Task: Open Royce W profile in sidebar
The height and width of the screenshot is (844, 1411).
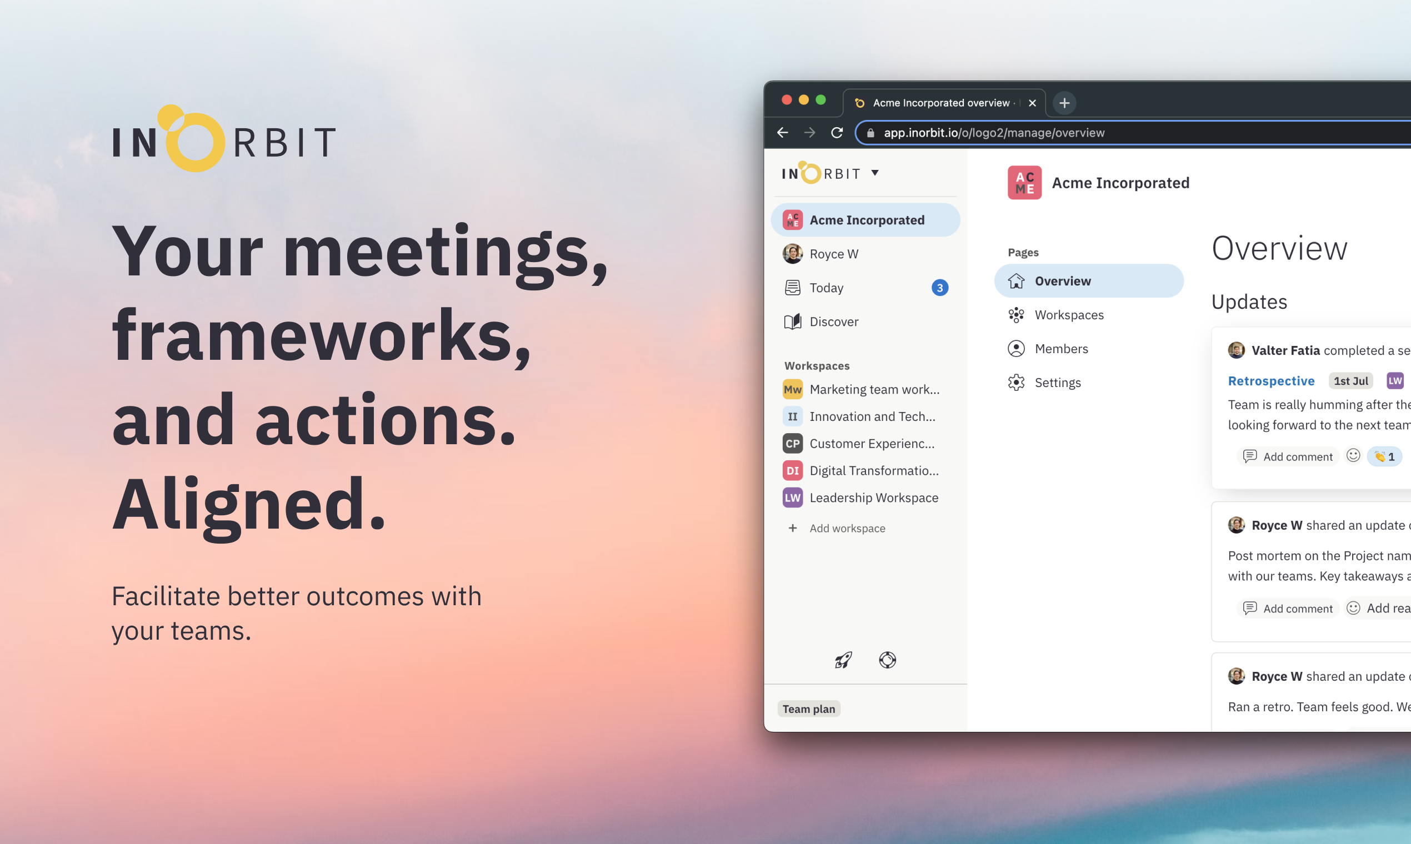Action: click(x=865, y=254)
